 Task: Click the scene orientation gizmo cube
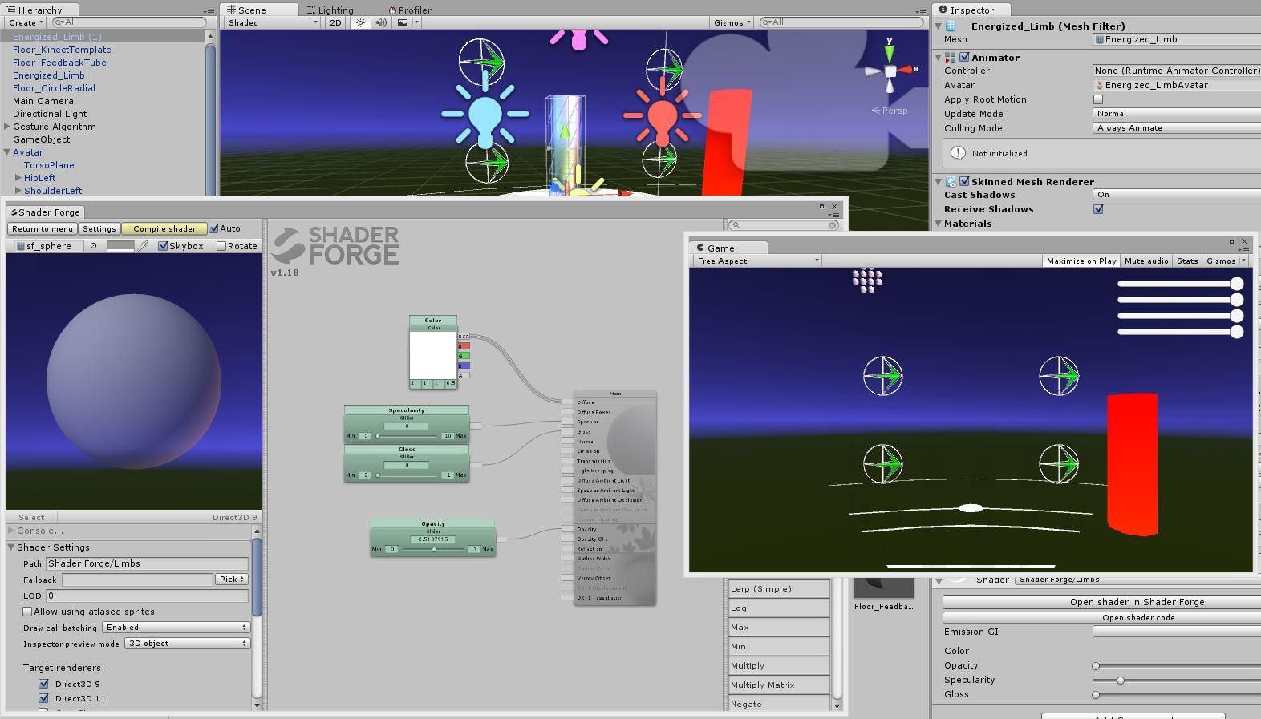(890, 71)
